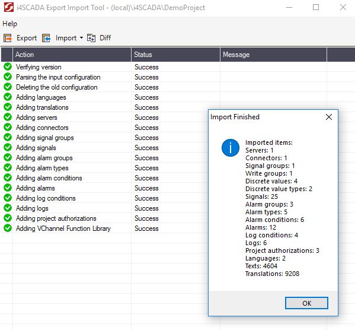Screen dimensions: 355x330
Task: Click the Import toolbar icon
Action: pyautogui.click(x=46, y=38)
